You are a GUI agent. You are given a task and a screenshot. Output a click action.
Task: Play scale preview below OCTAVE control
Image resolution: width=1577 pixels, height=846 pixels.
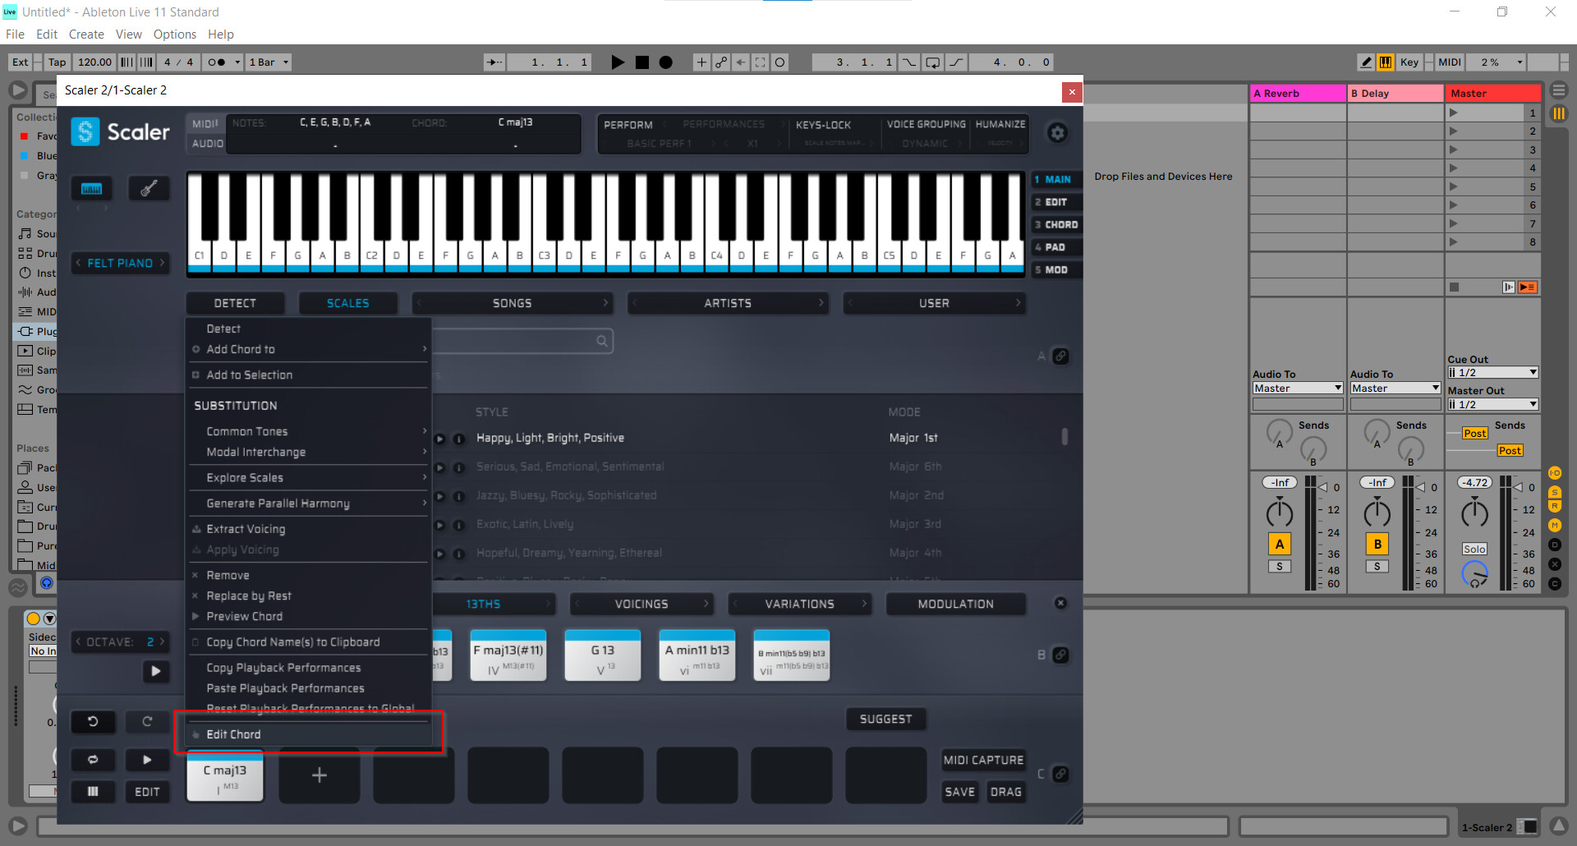pyautogui.click(x=155, y=671)
